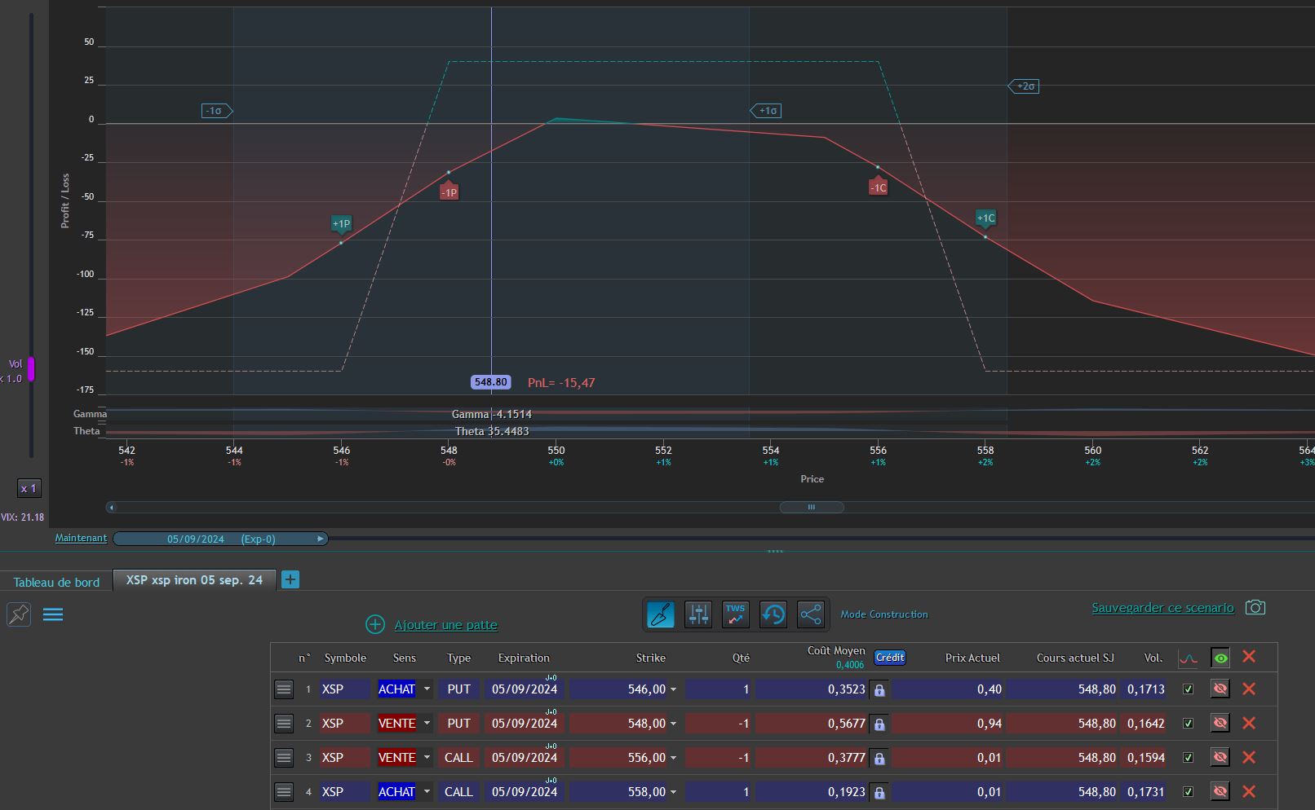The height and width of the screenshot is (810, 1315).
Task: Open the hamburger menu icon
Action: tap(53, 614)
